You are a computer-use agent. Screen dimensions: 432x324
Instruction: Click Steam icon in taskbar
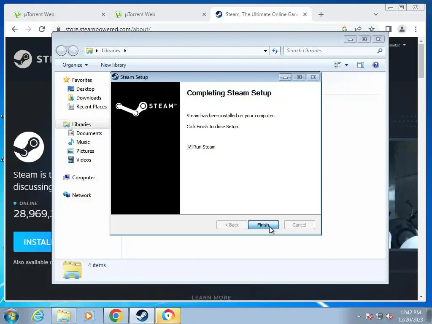coord(142,316)
